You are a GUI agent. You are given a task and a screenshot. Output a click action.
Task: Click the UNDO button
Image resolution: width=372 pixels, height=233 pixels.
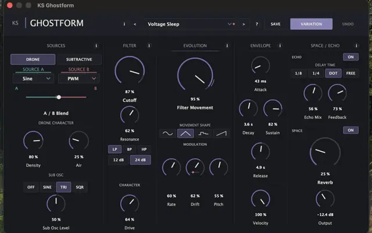348,24
